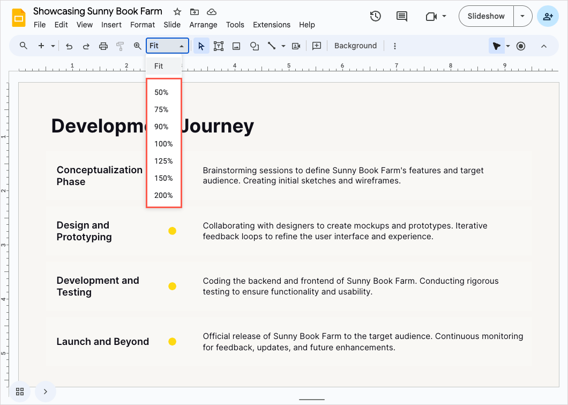Click the pointer mode icon
568x405 pixels.
[496, 46]
